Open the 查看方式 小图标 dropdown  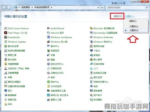(129, 16)
